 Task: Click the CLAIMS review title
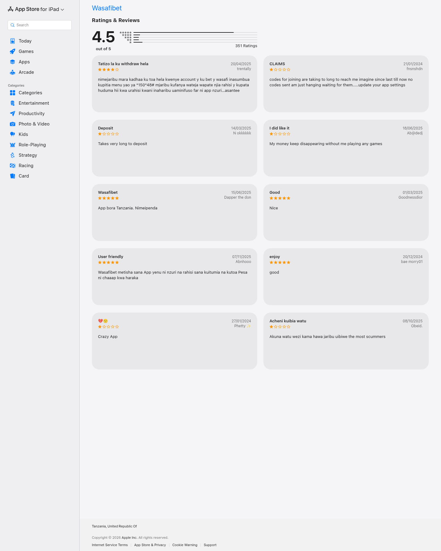coord(277,64)
